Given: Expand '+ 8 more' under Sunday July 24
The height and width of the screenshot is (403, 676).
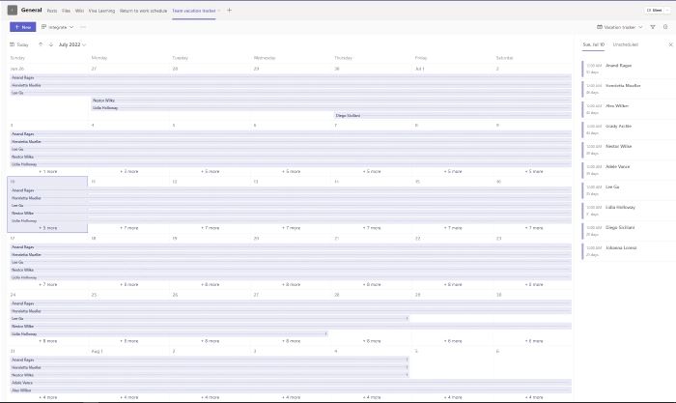Looking at the screenshot, I should click(48, 341).
